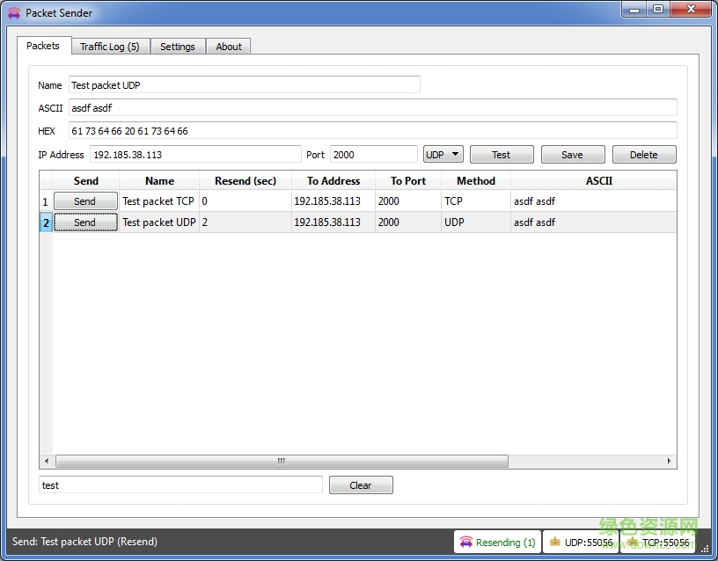Click the Packet Sender app icon in title bar
This screenshot has width=718, height=561.
[14, 13]
